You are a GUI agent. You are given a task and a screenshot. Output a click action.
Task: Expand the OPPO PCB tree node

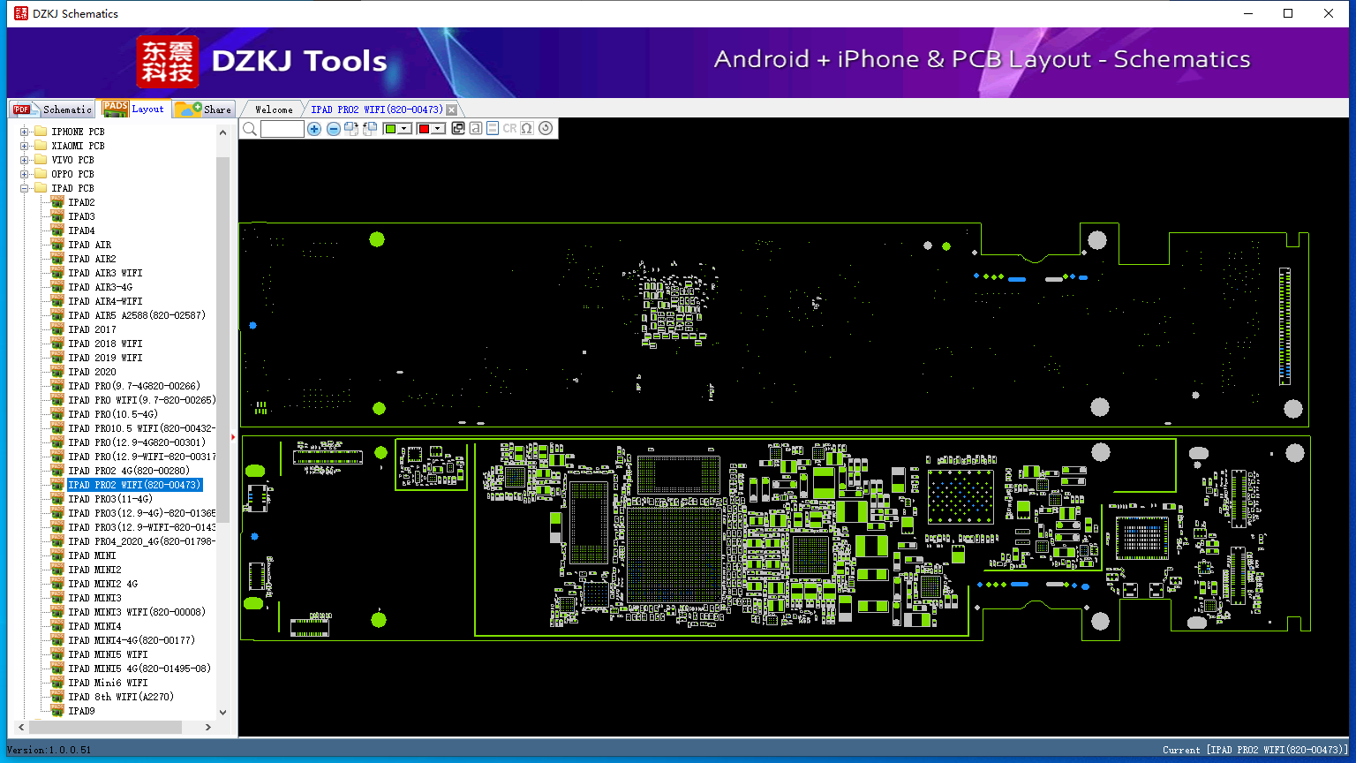click(25, 174)
